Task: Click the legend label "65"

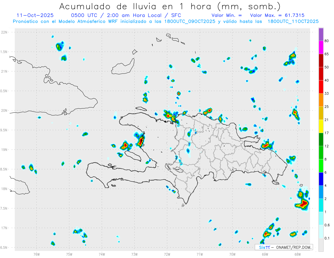Action: click(327, 54)
